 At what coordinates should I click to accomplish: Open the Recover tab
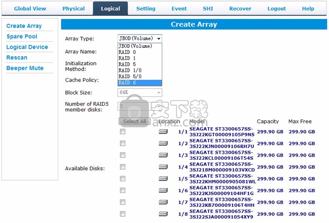coord(240,9)
